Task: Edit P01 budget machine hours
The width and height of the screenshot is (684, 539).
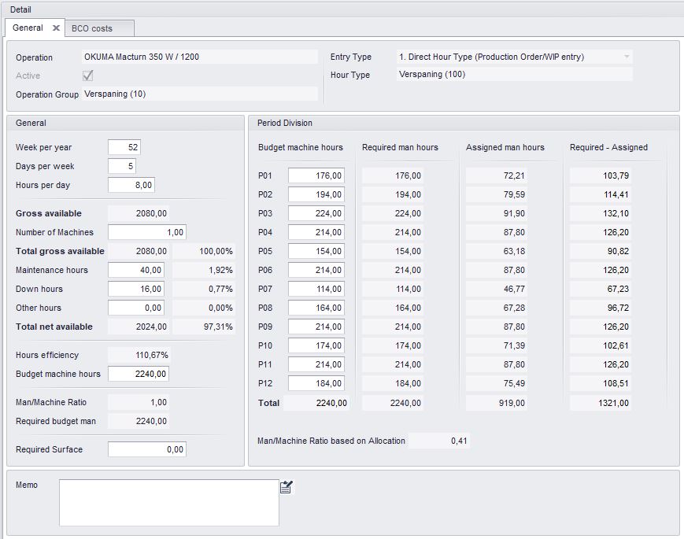Action: click(x=316, y=175)
